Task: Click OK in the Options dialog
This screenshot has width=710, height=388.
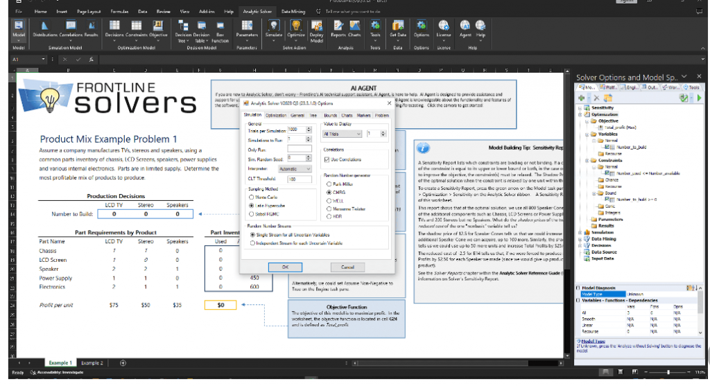Action: (285, 267)
